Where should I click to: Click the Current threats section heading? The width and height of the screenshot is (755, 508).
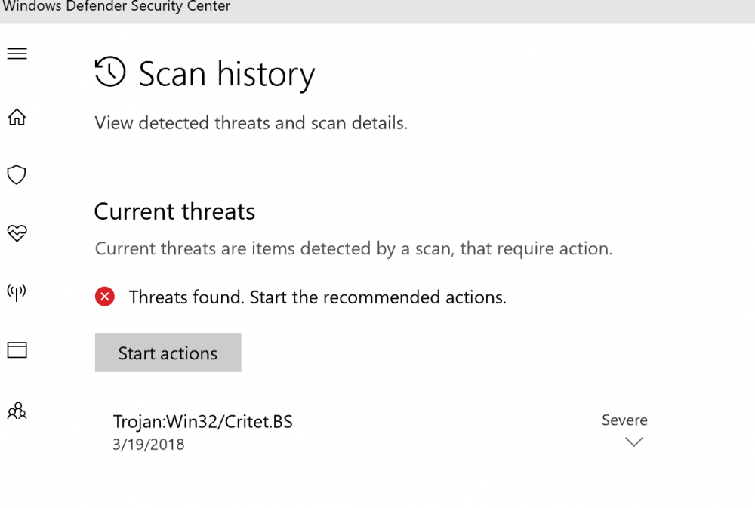coord(174,211)
